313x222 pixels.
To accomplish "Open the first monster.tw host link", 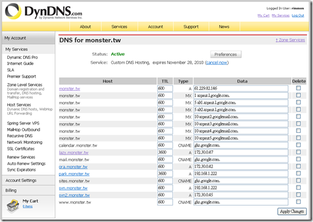I will [x=70, y=89].
